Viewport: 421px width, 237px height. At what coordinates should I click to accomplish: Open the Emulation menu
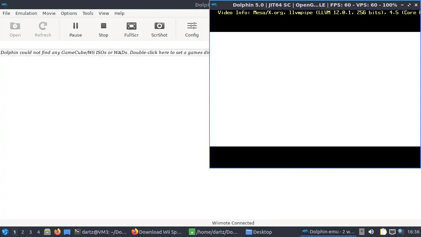coord(26,13)
